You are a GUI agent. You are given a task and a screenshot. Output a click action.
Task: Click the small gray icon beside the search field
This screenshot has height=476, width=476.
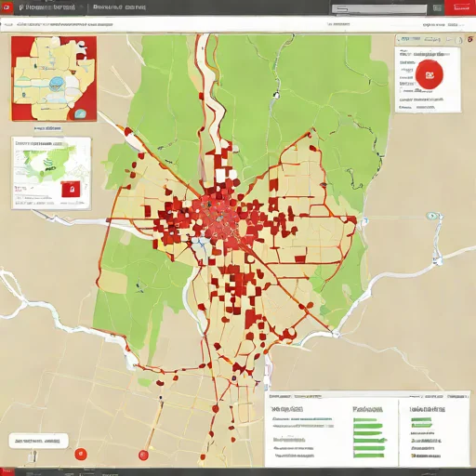point(437,8)
